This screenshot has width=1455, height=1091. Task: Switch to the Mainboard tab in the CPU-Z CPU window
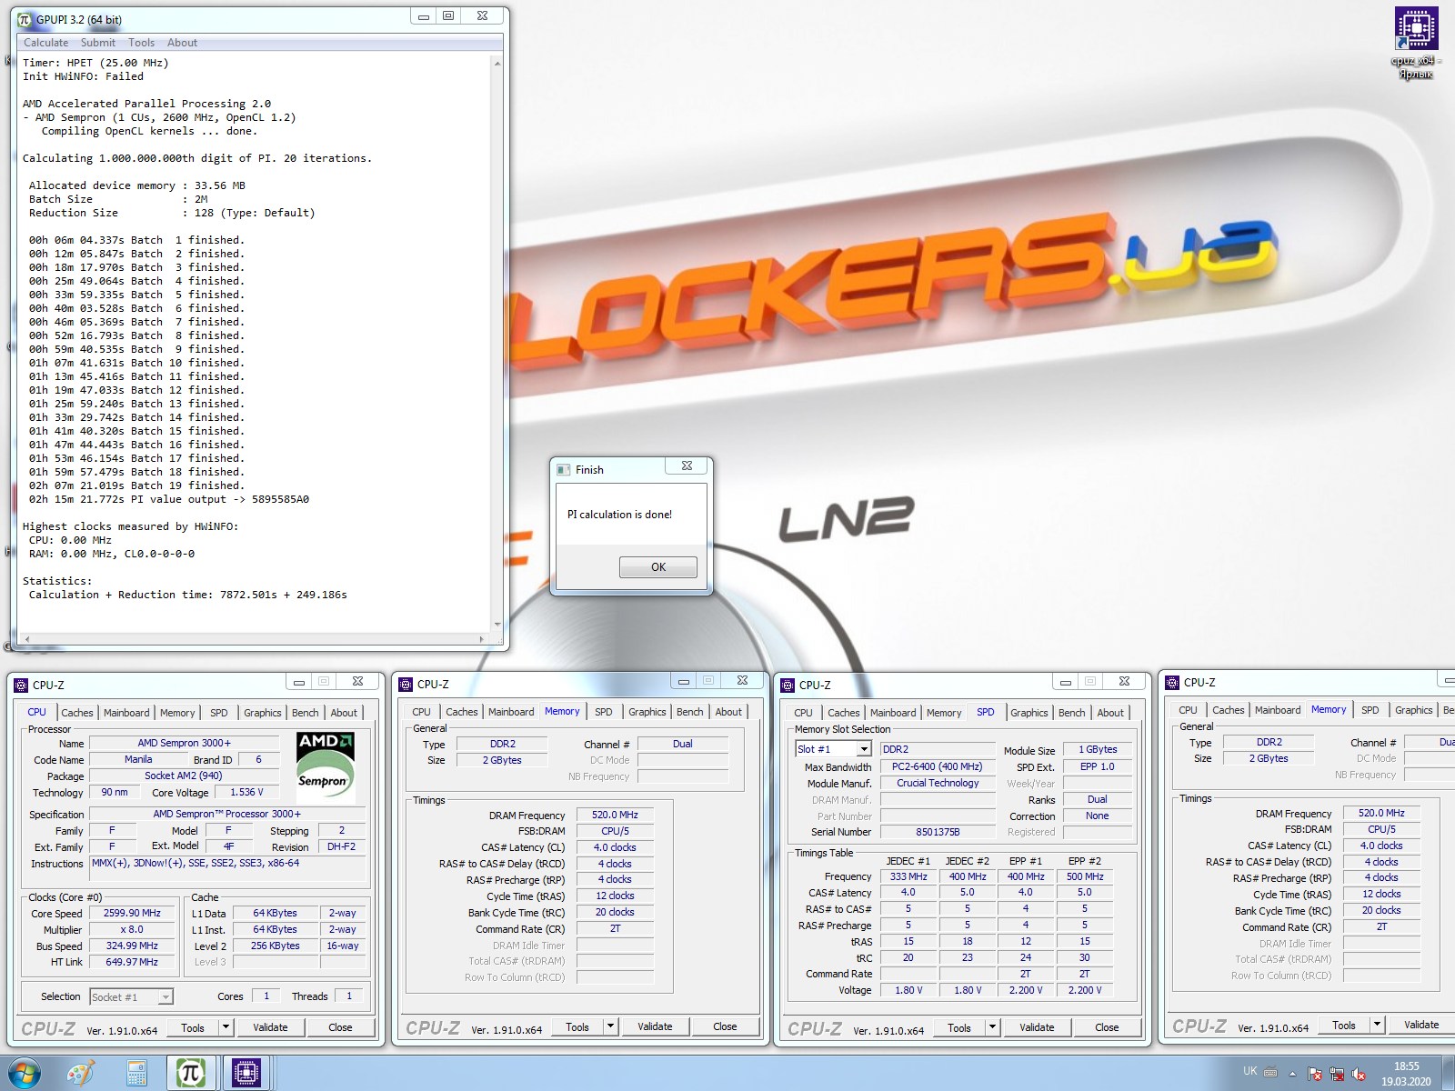tap(126, 713)
